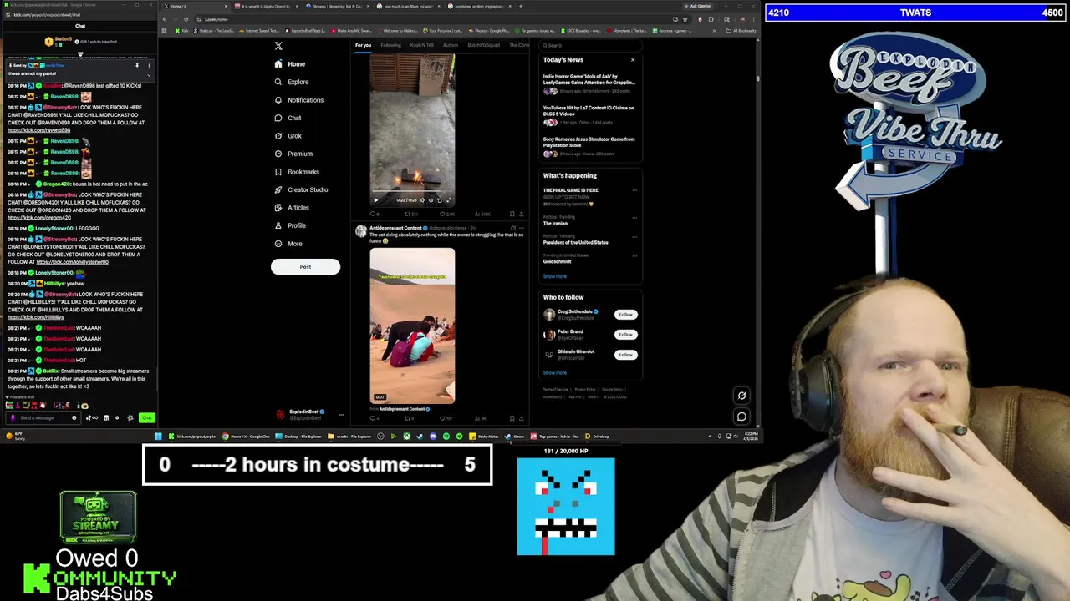The width and height of the screenshot is (1070, 601).
Task: Bookmark the fire video post
Action: coord(512,214)
